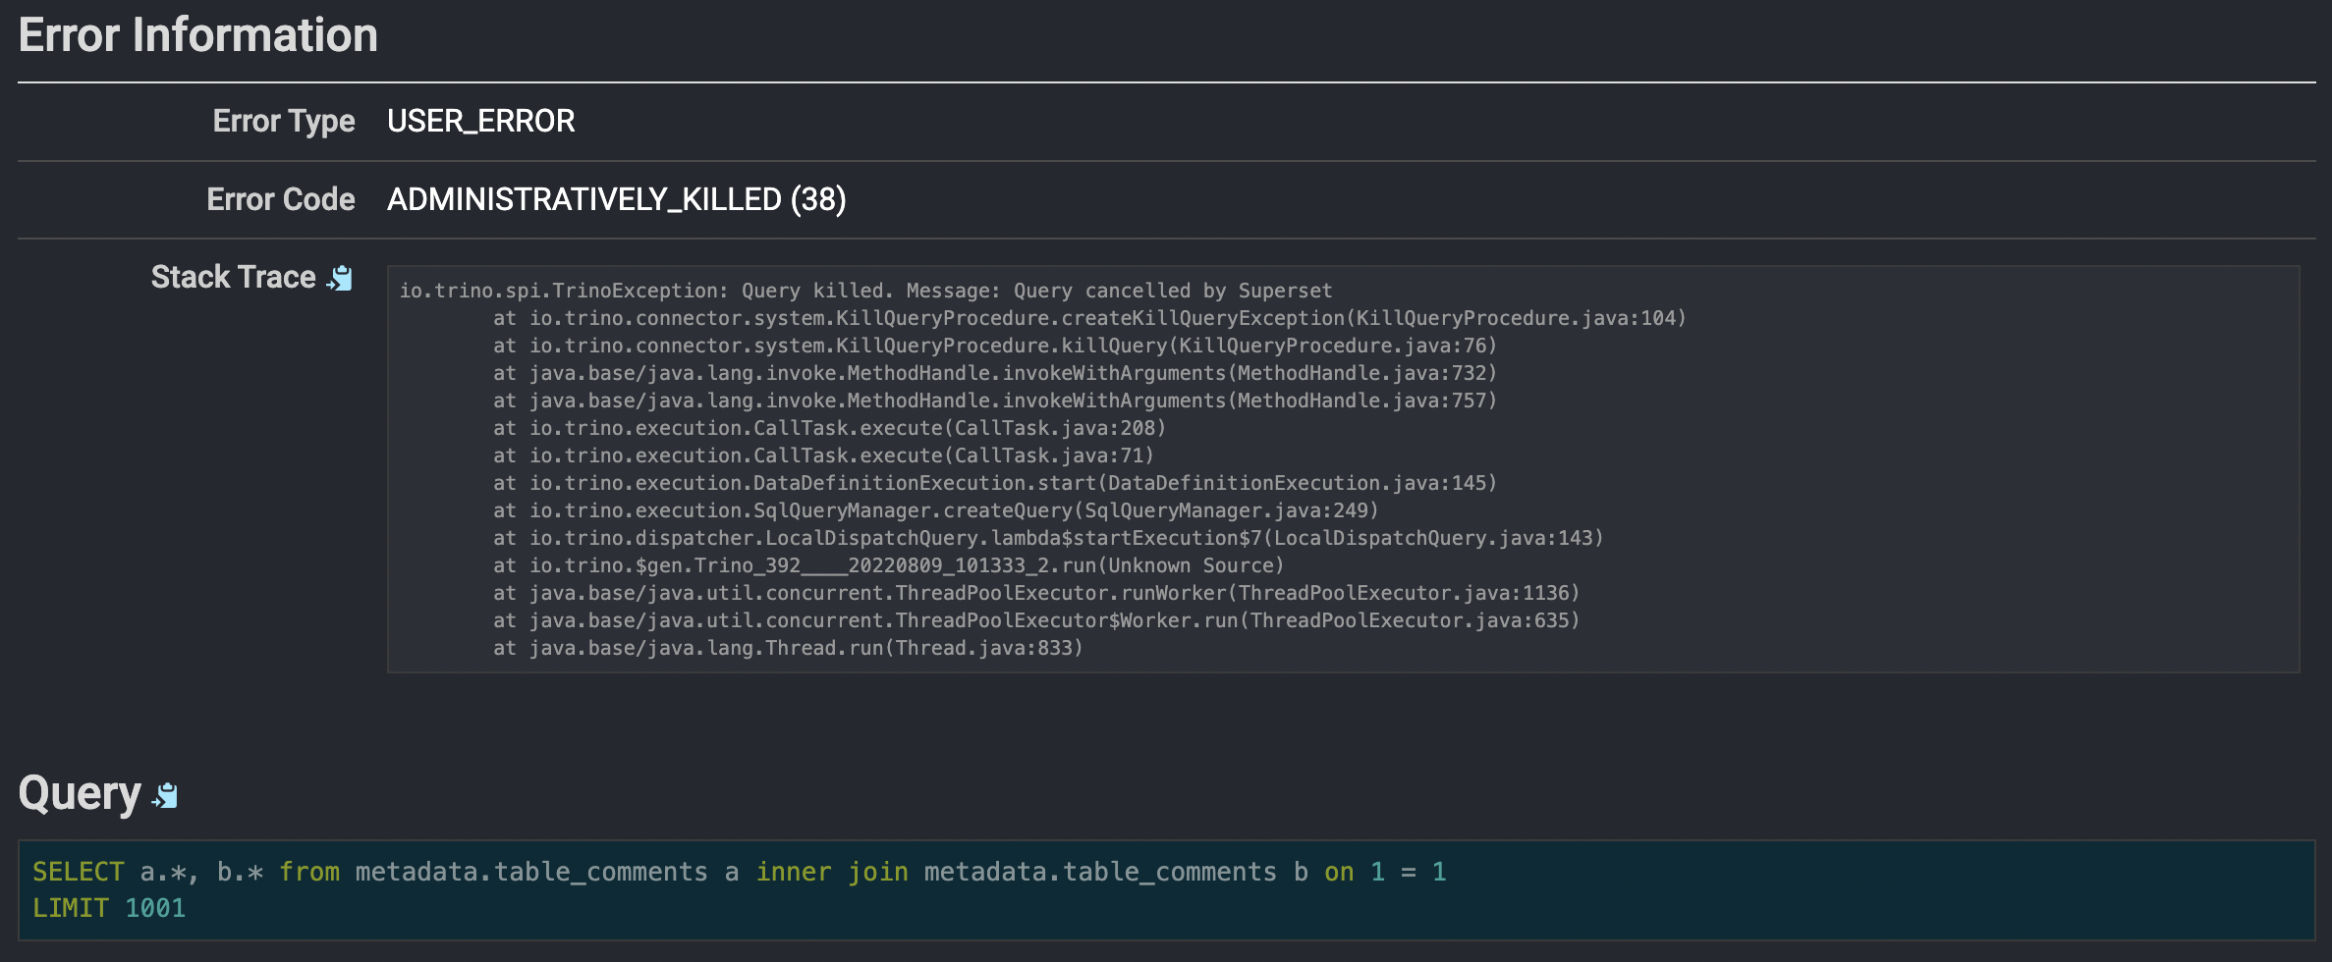Click the Error Type row label
This screenshot has height=962, width=2332.
click(x=283, y=120)
